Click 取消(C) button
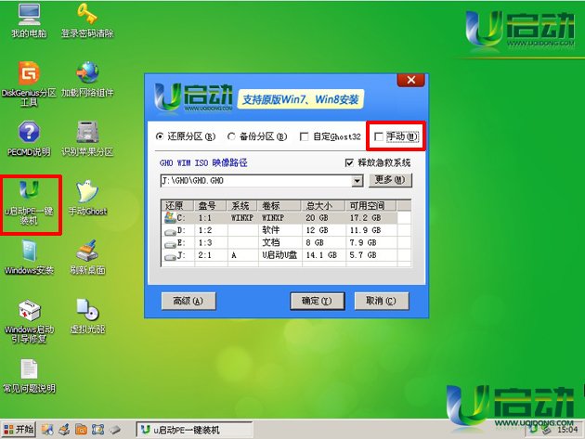Viewport: 585px width, 439px height. [382, 301]
